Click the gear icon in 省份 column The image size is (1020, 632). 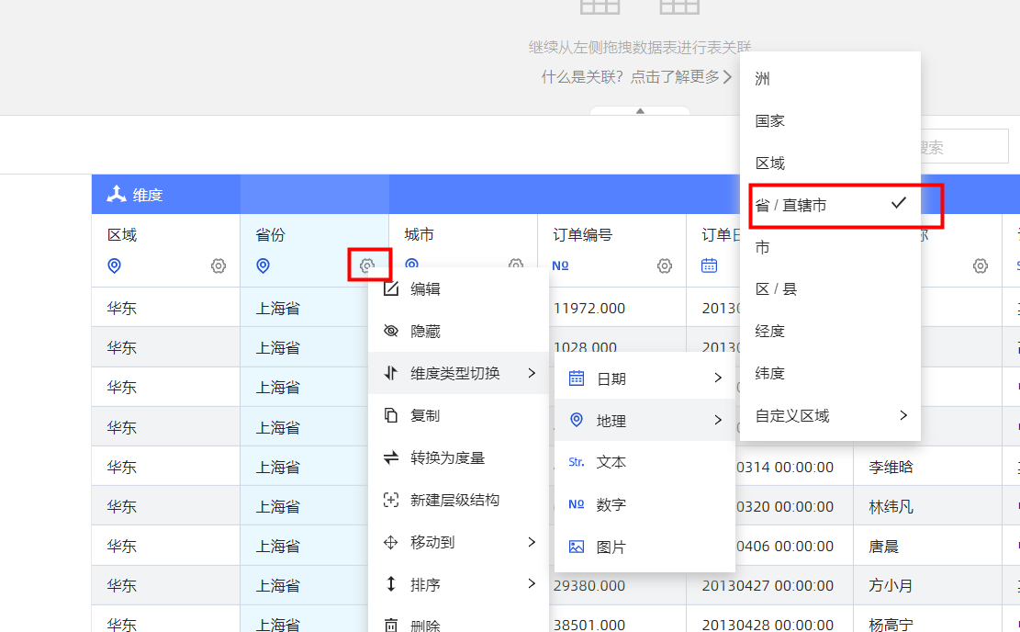367,265
